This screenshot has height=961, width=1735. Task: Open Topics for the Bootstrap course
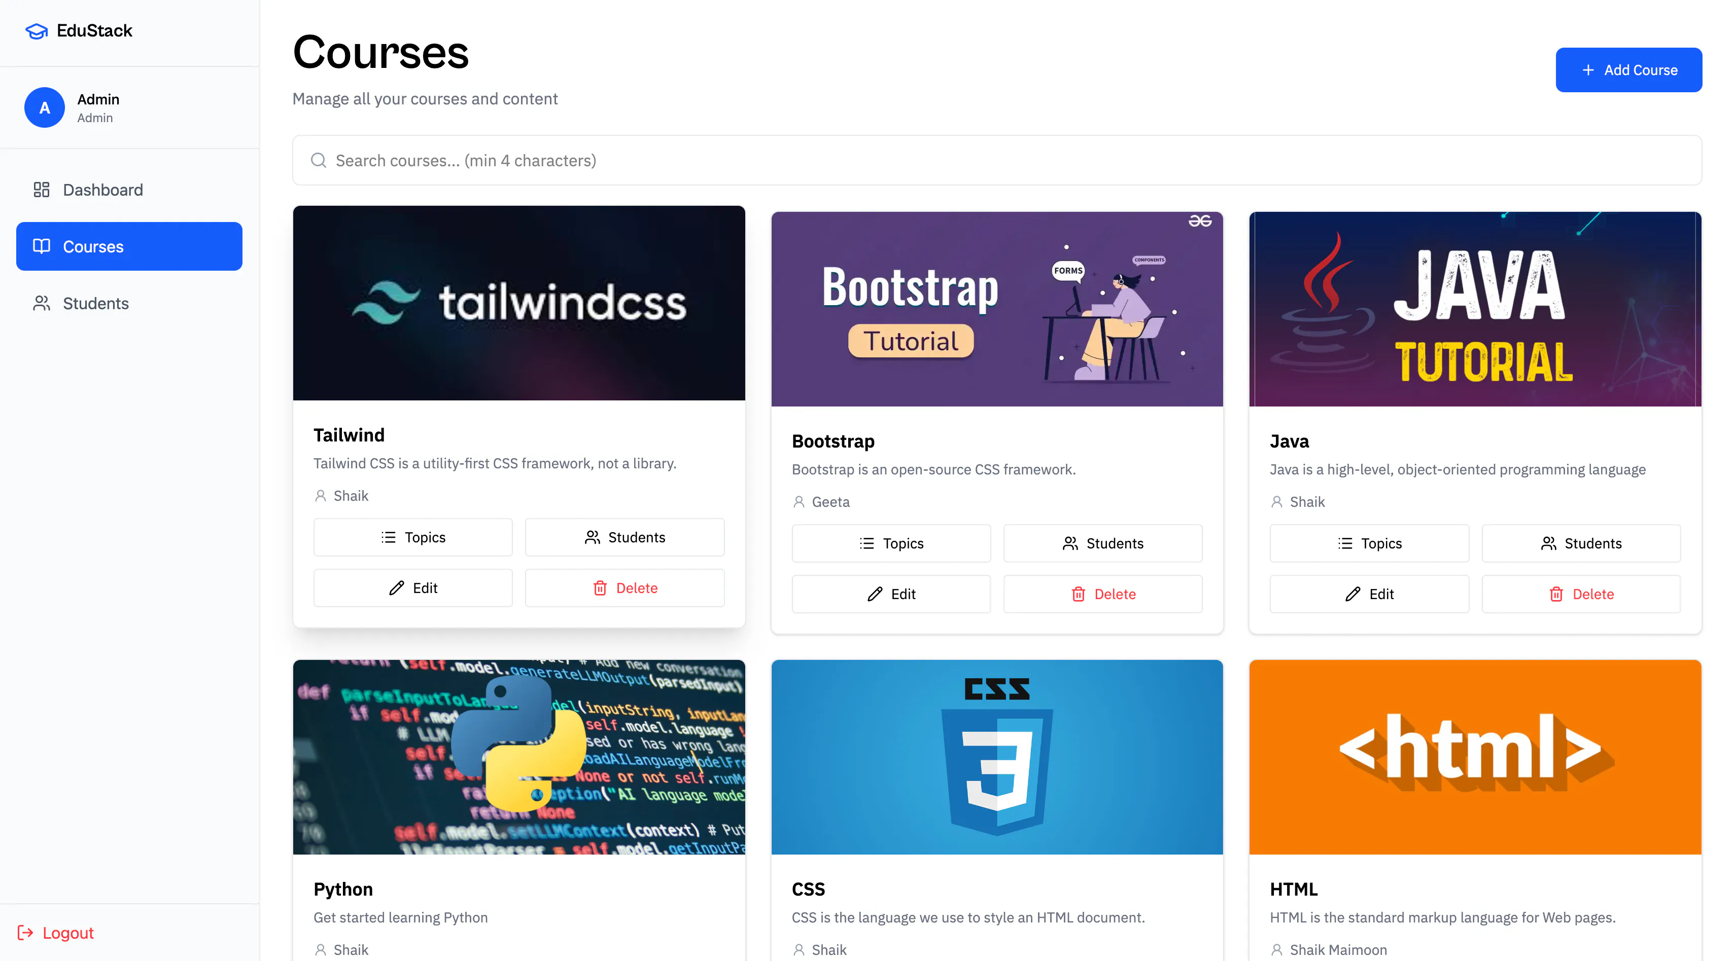891,543
